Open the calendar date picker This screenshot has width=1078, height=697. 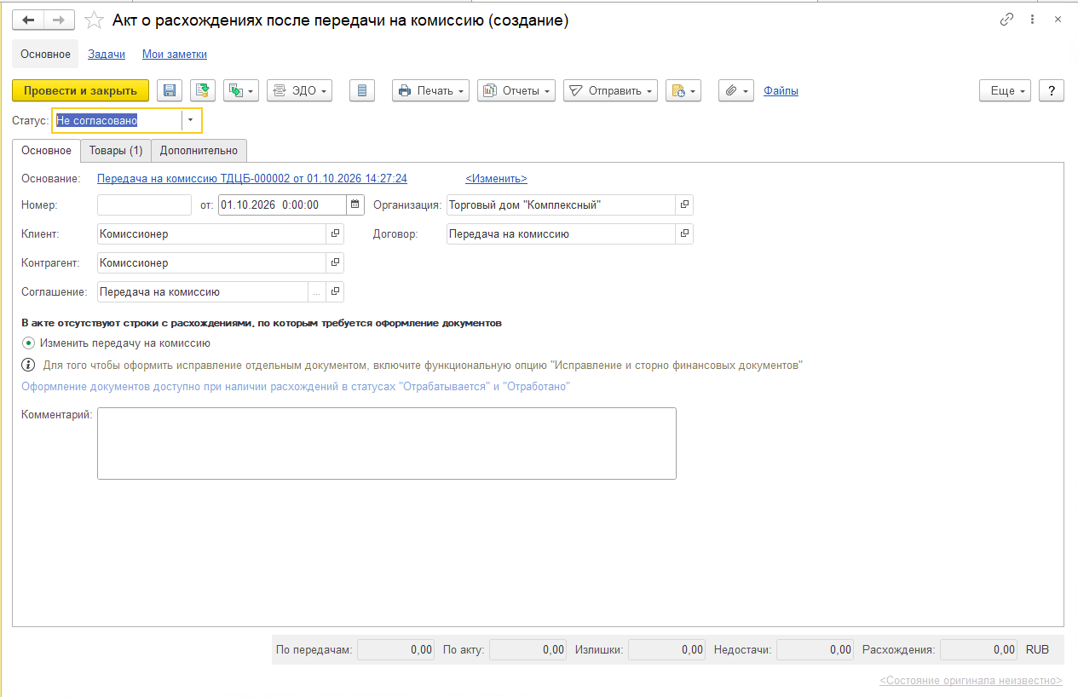tap(355, 204)
